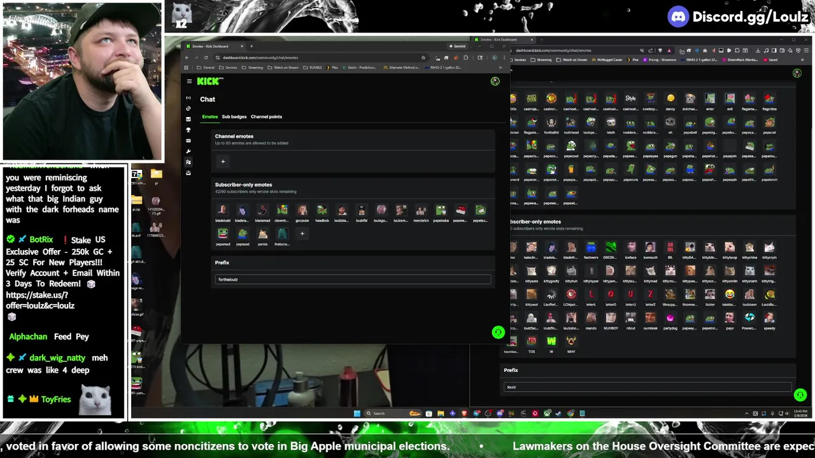Image resolution: width=815 pixels, height=458 pixels.
Task: Add a new channel emote
Action: (223, 162)
